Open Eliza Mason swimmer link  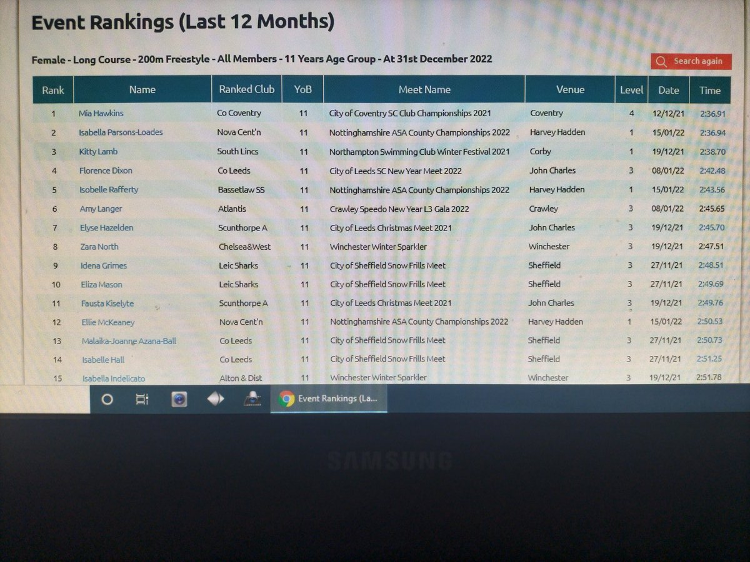click(101, 284)
